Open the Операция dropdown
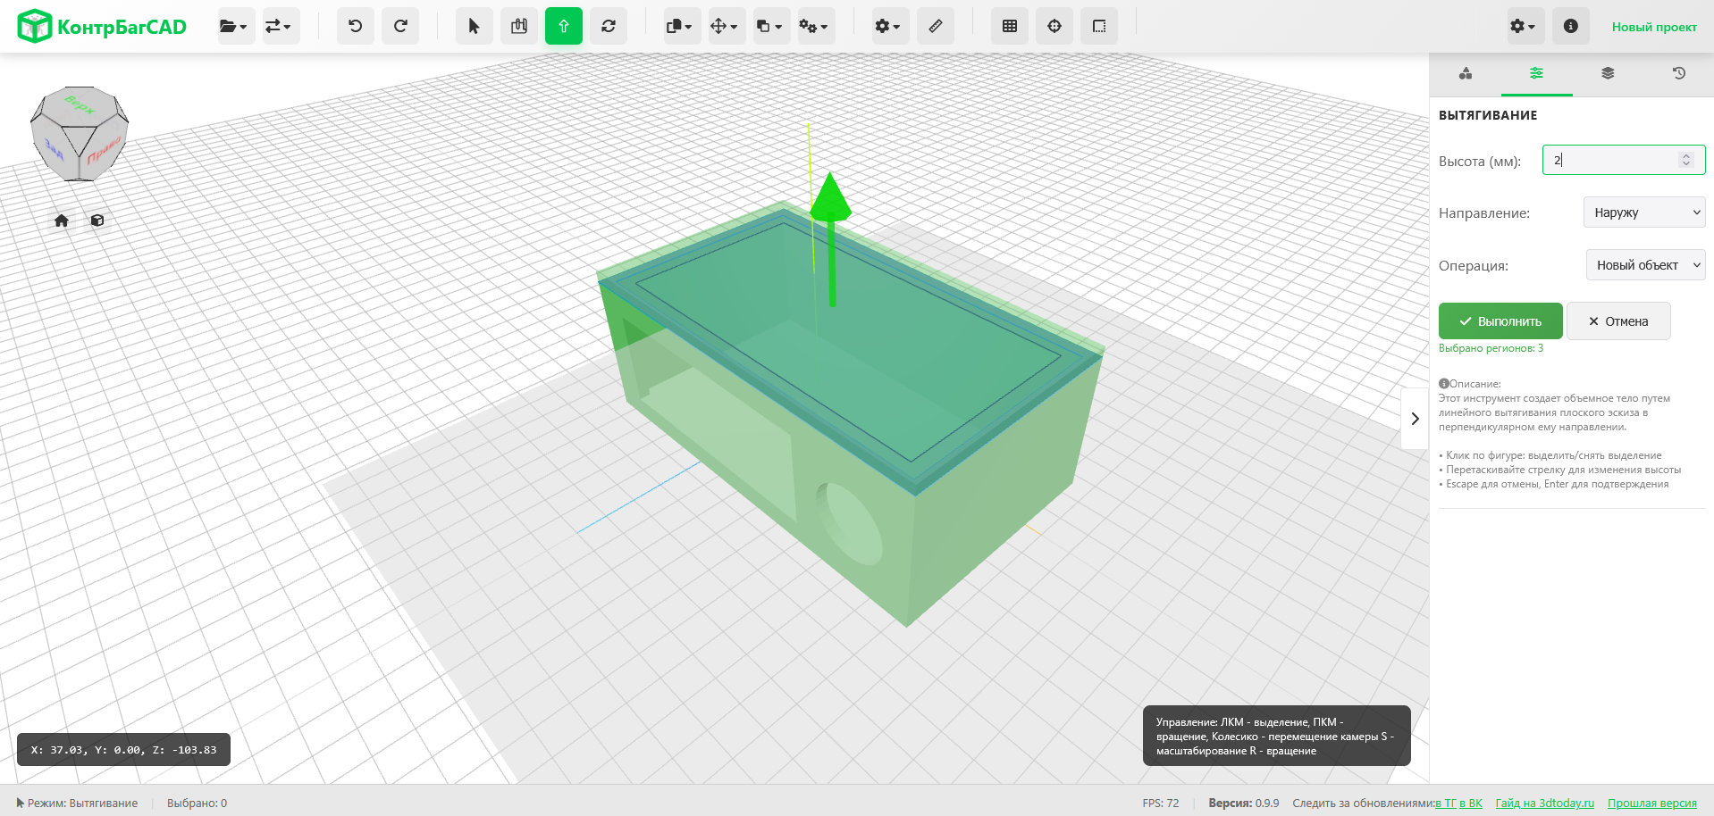 point(1645,265)
